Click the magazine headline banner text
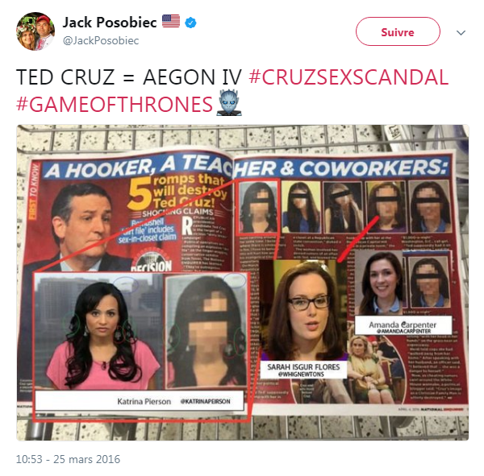484x476 pixels. click(246, 167)
